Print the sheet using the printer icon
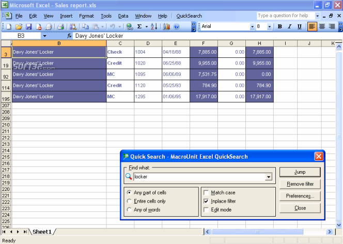The width and height of the screenshot is (343, 244). (60, 27)
